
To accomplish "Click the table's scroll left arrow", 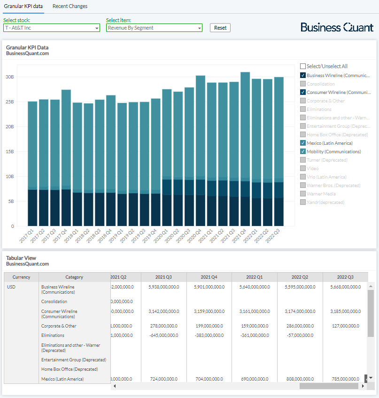I will (115, 386).
